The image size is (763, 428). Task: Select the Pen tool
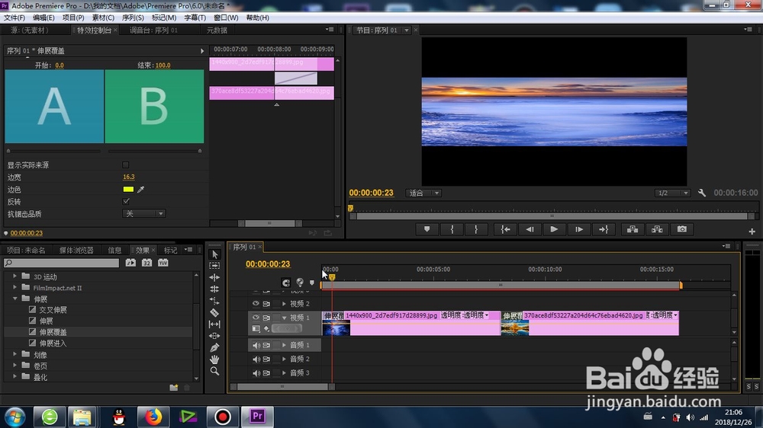coord(214,347)
